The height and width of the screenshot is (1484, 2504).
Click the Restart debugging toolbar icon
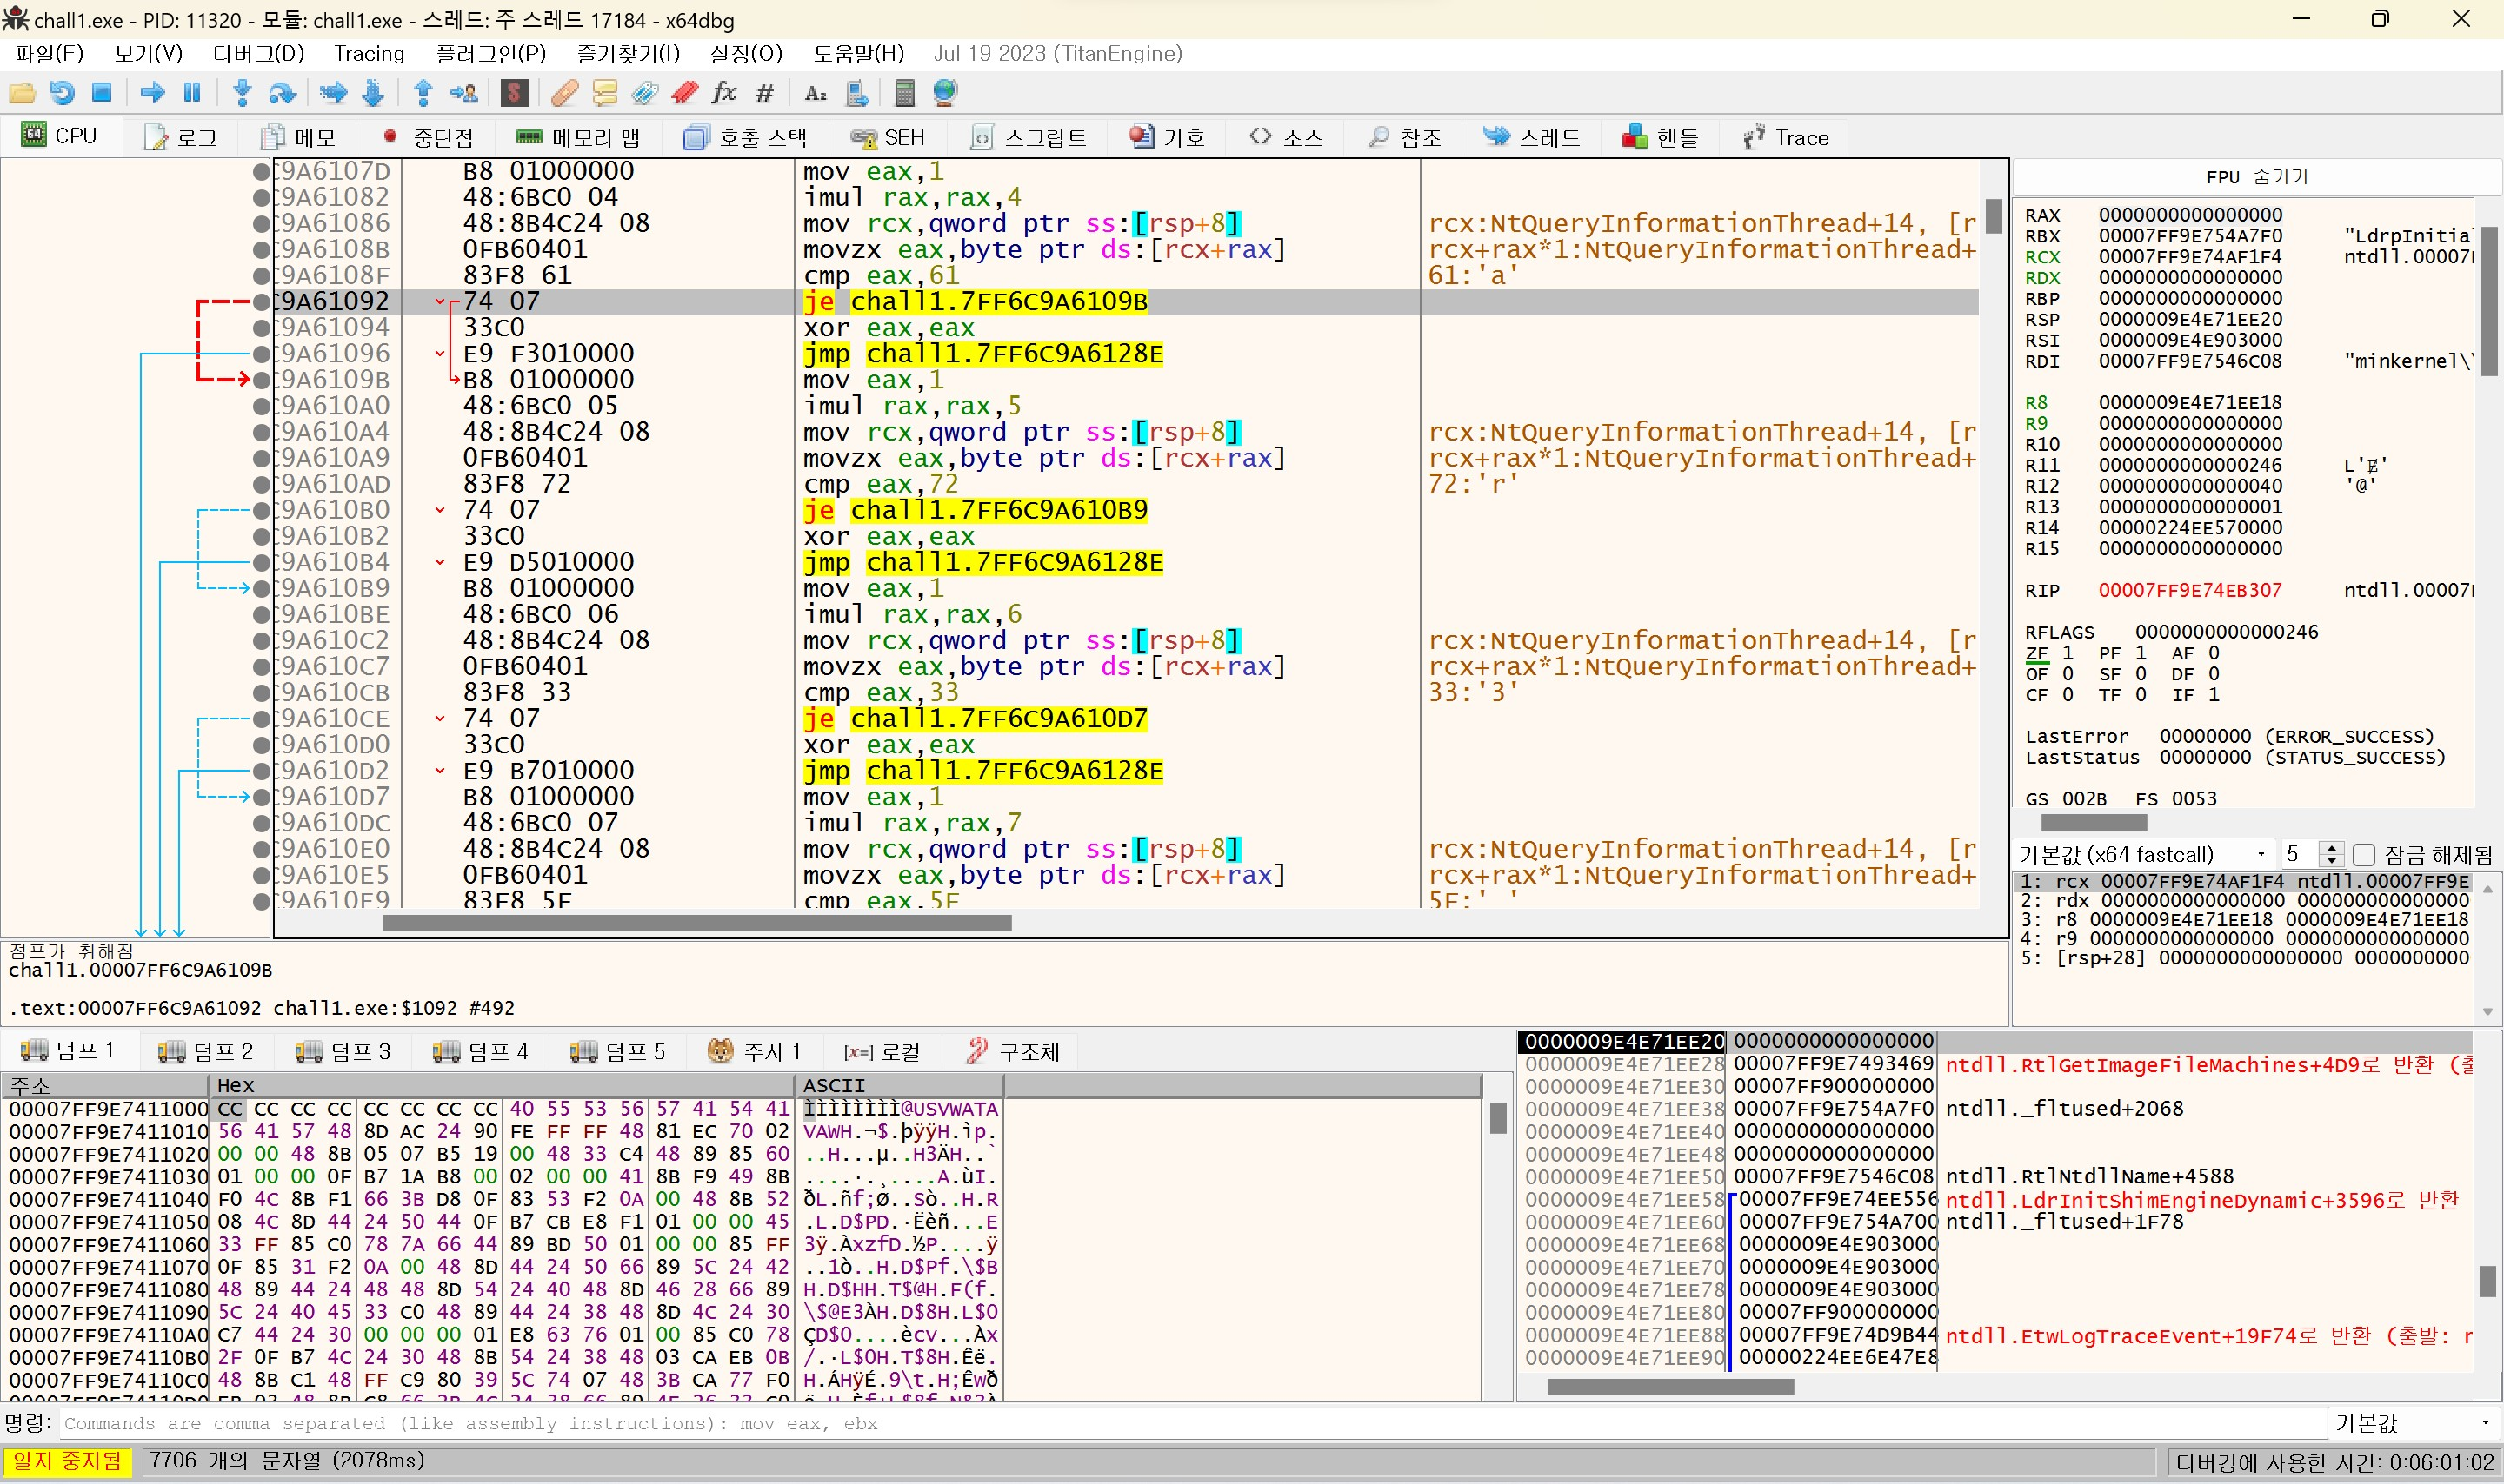click(x=62, y=93)
